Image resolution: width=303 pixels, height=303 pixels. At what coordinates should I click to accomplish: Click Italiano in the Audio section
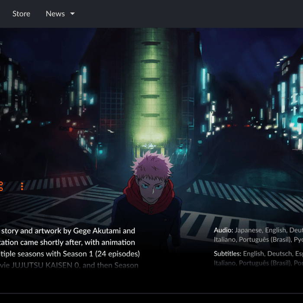point(223,239)
